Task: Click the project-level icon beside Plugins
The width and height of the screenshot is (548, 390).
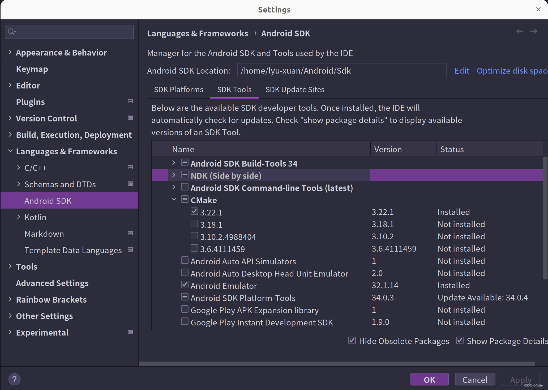Action: (130, 101)
